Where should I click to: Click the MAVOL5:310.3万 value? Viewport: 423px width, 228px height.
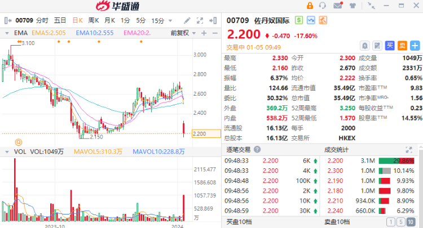(98, 152)
